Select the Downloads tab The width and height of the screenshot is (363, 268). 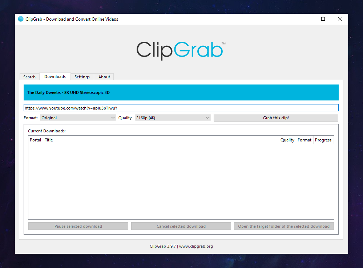click(55, 77)
